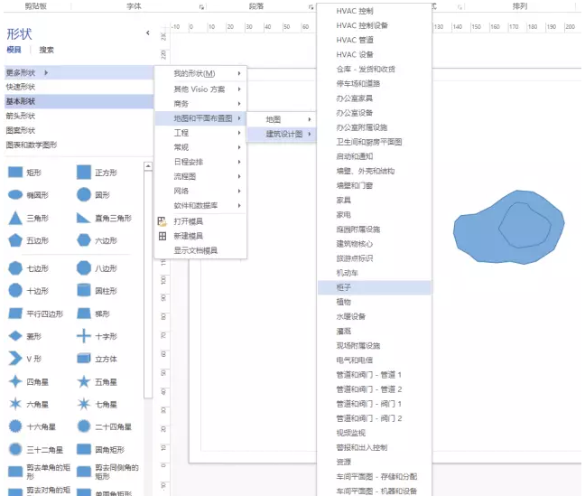The height and width of the screenshot is (496, 585).
Task: Click 显示文档模具 option
Action: pos(196,250)
